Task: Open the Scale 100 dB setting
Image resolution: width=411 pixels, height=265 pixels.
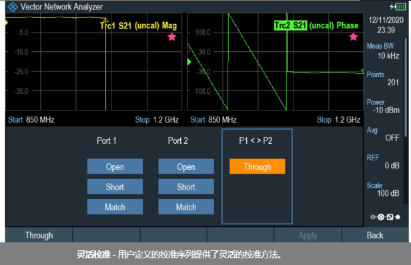Action: [x=383, y=189]
